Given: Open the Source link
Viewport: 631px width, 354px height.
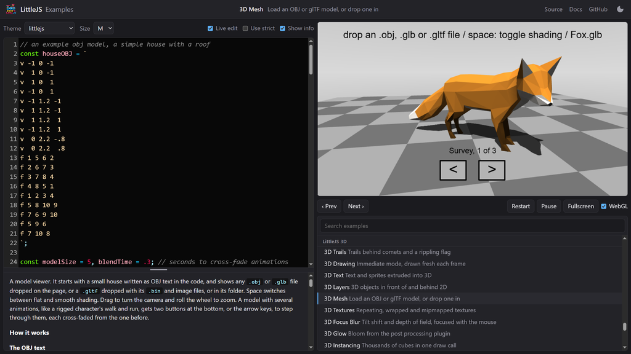Looking at the screenshot, I should coord(553,9).
